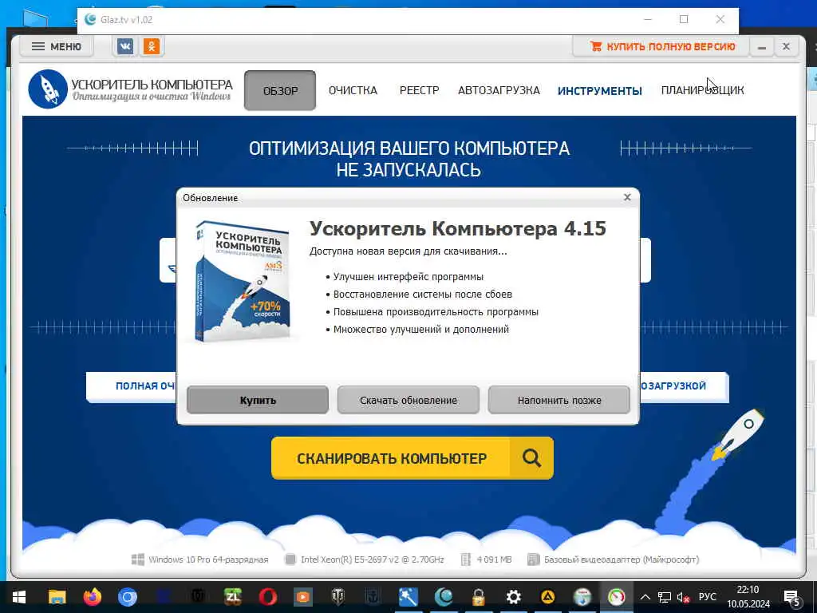The image size is (817, 613).
Task: Click the CPU chip icon in status line
Action: (290, 560)
